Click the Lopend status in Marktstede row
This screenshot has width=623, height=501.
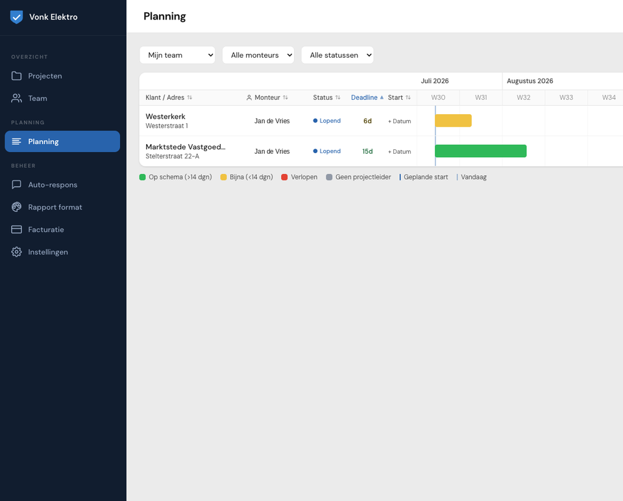click(326, 151)
